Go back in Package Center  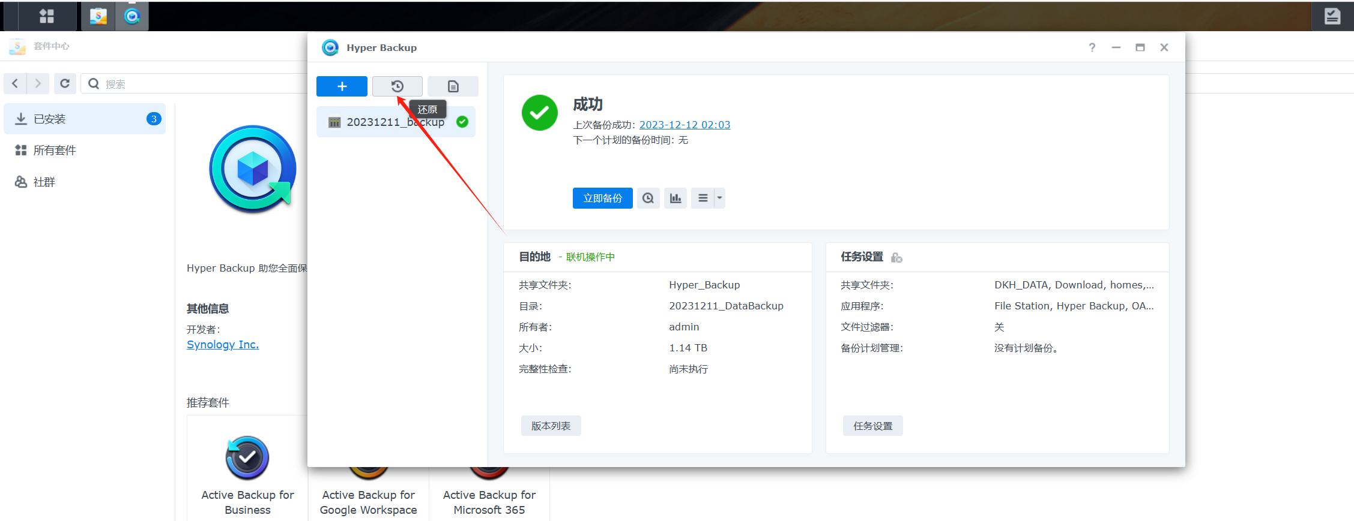(x=15, y=84)
